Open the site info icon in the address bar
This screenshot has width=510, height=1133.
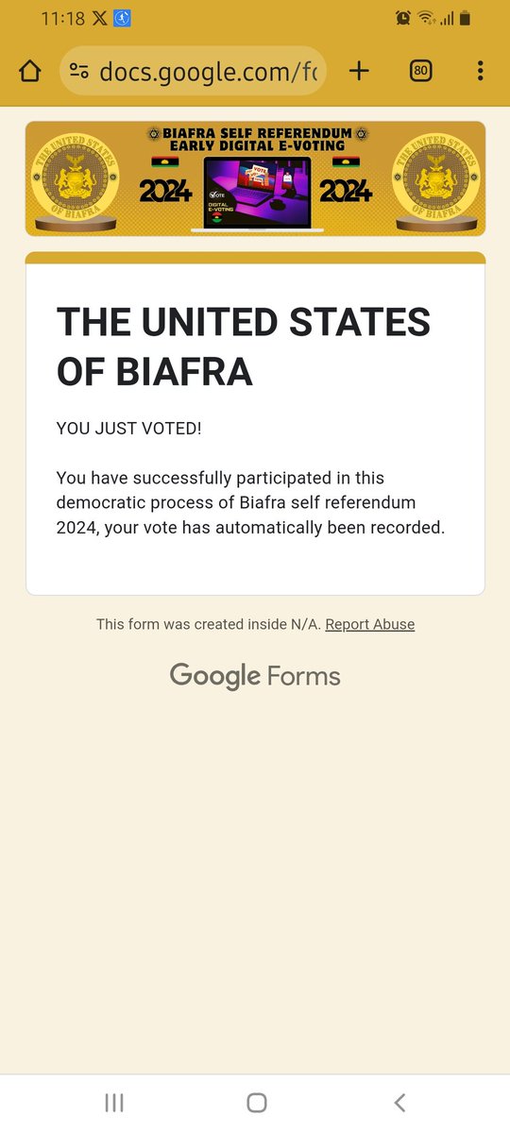tap(79, 72)
